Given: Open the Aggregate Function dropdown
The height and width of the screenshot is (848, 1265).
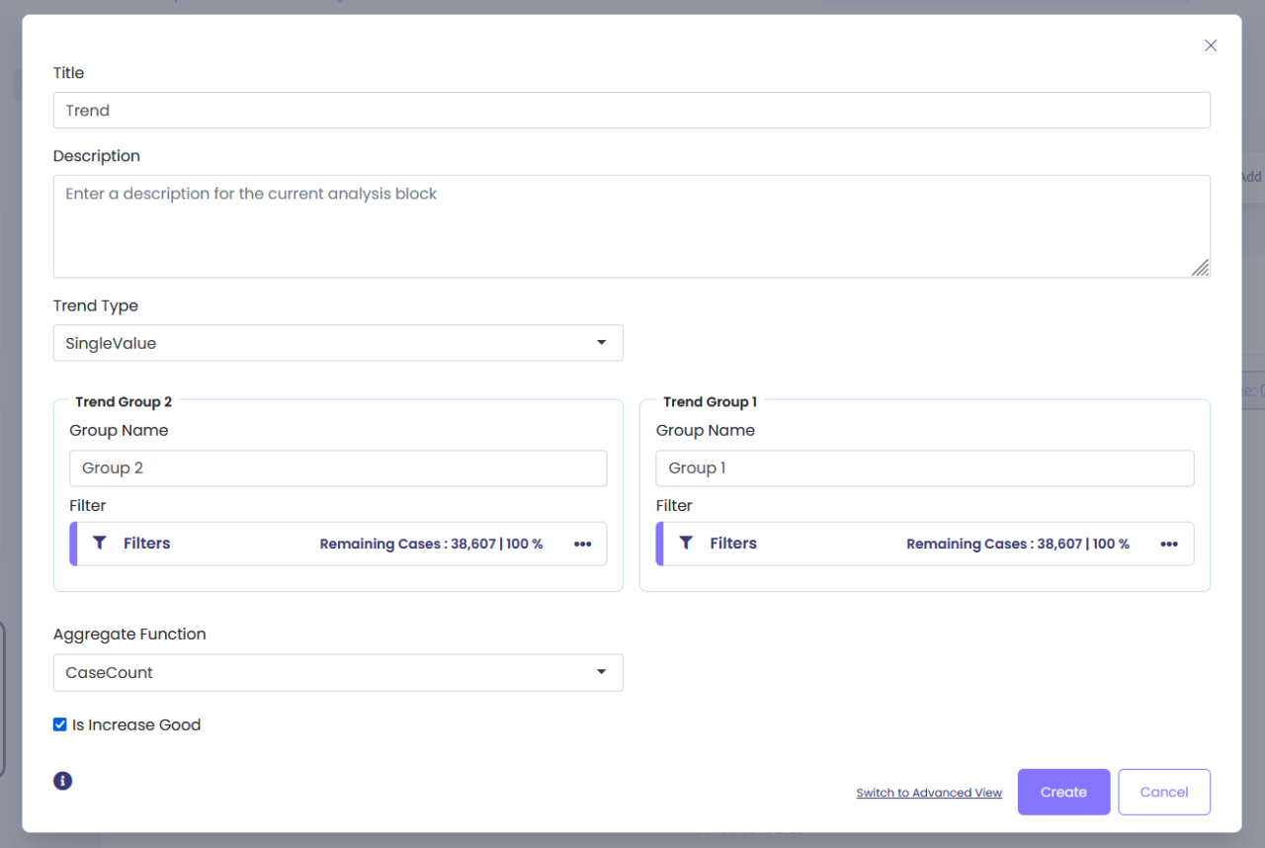Looking at the screenshot, I should click(x=338, y=672).
